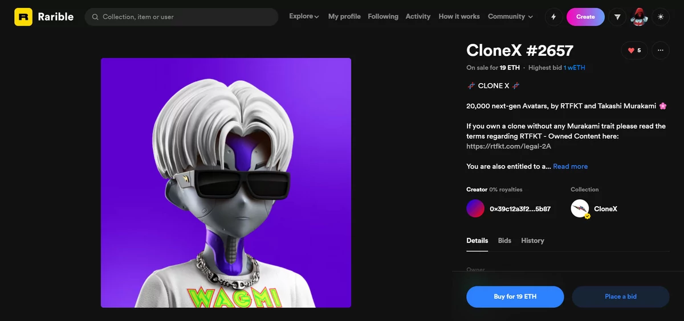Click the 'CLONE X' description heading
This screenshot has width=684, height=321.
pyautogui.click(x=493, y=86)
